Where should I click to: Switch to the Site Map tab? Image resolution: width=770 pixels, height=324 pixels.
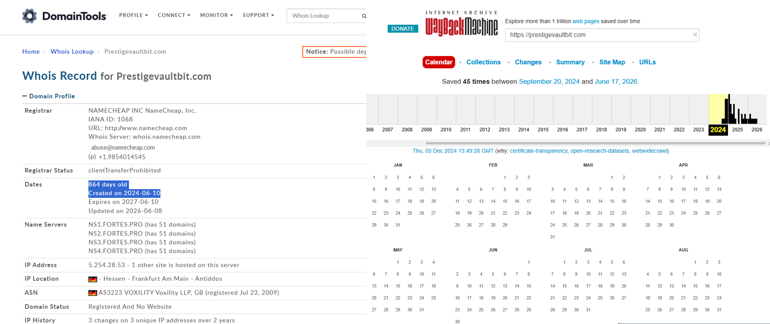612,62
